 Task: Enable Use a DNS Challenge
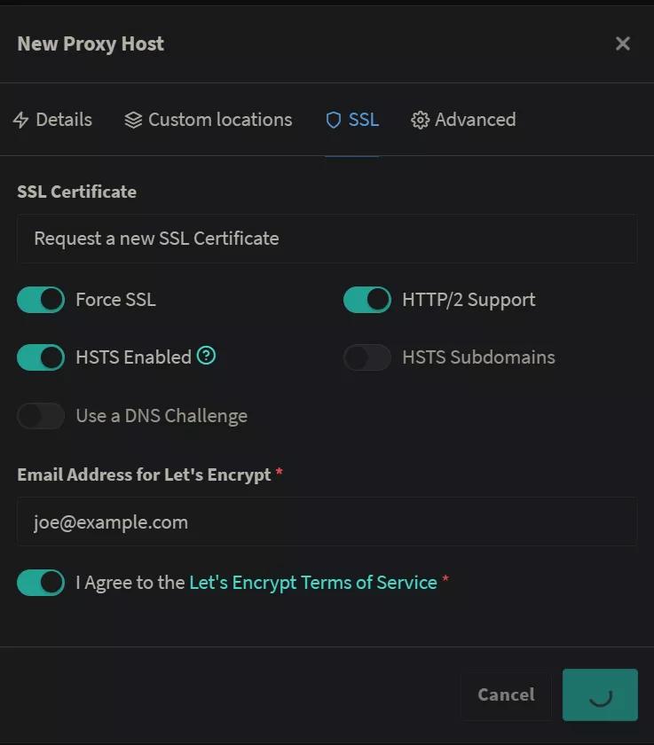point(41,416)
